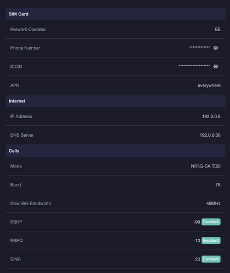
Task: Click the Mode label
Action: (x=16, y=166)
